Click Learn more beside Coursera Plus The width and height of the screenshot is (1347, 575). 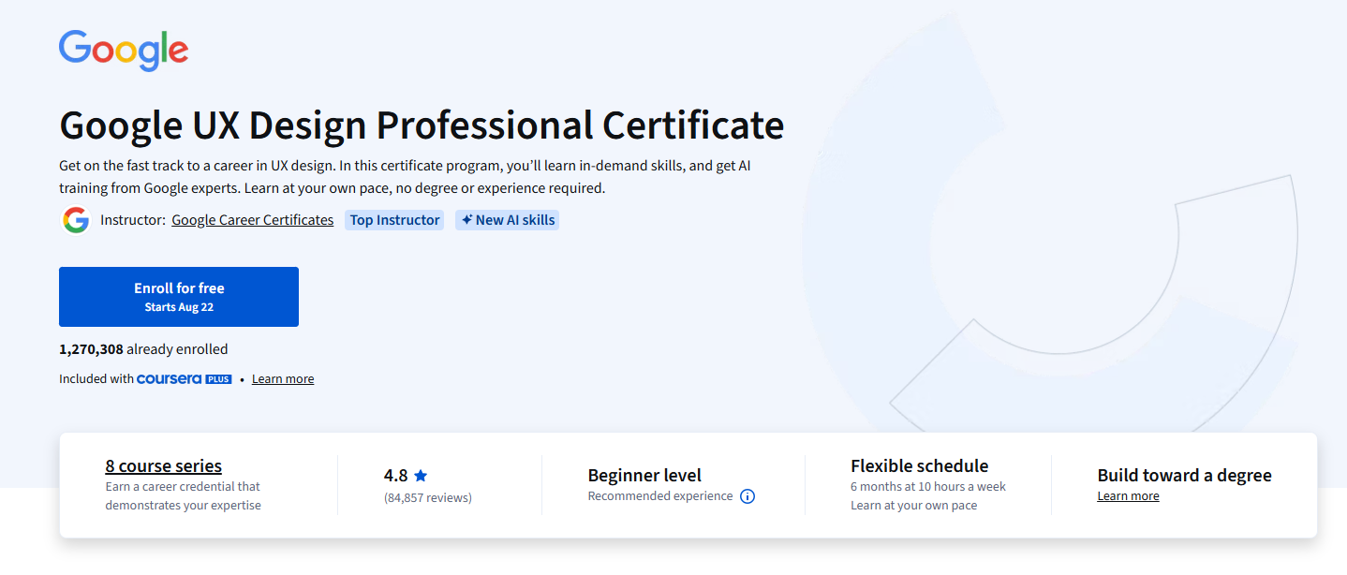coord(283,379)
